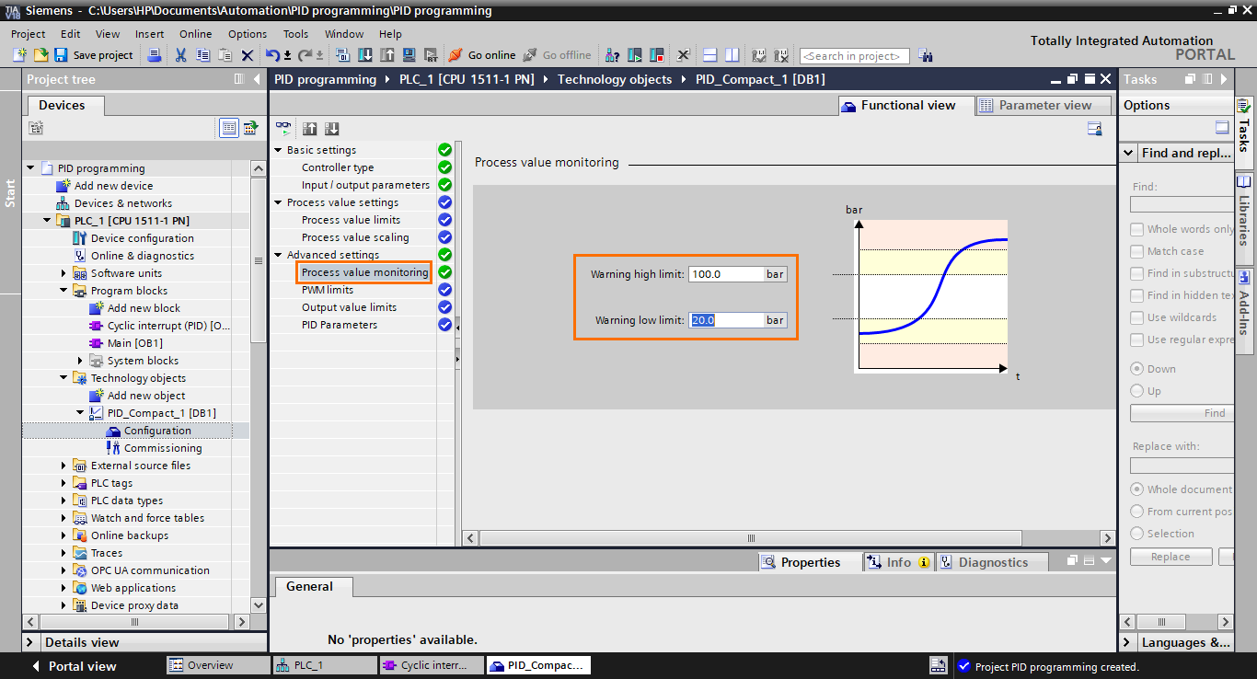This screenshot has width=1257, height=679.
Task: Click the Compile toolbar icon
Action: (341, 55)
